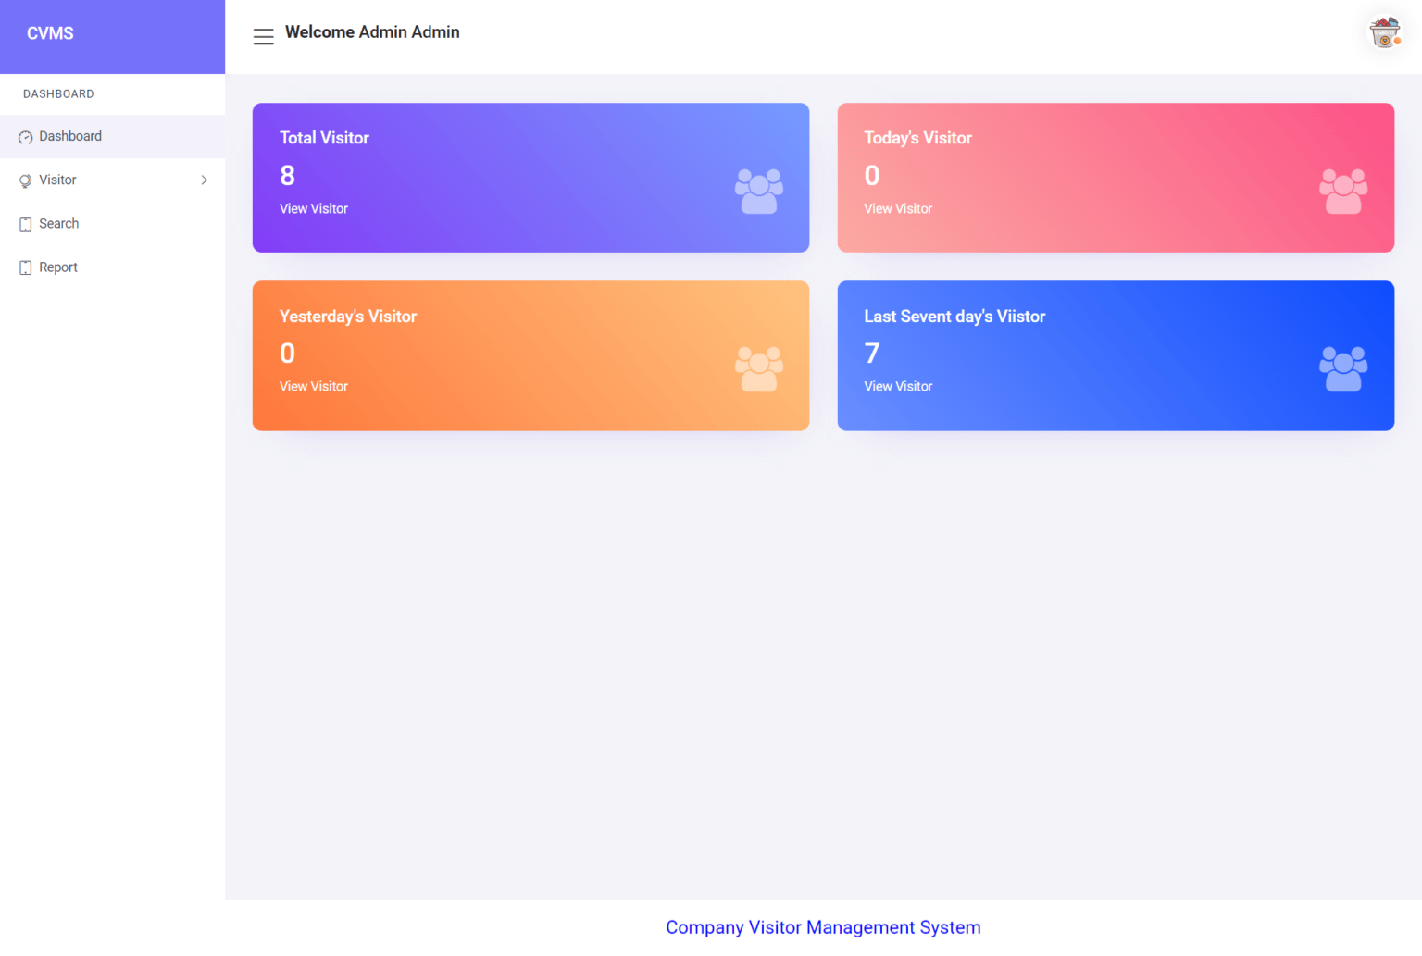
Task: Open View Visitor under Today's Visitor
Action: coord(898,208)
